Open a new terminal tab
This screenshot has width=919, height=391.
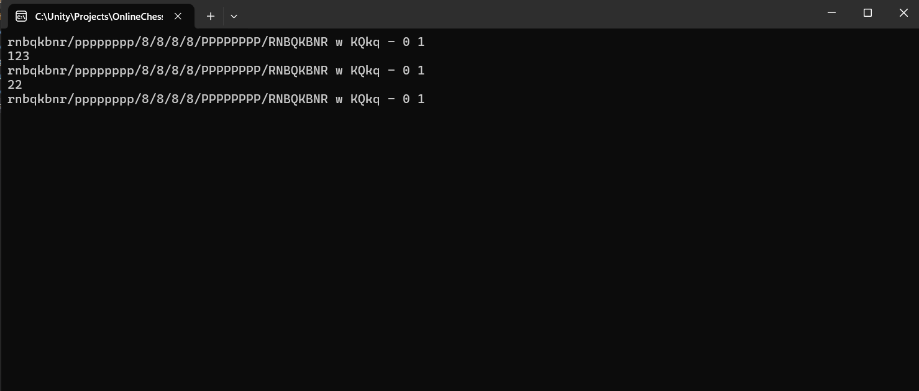211,17
